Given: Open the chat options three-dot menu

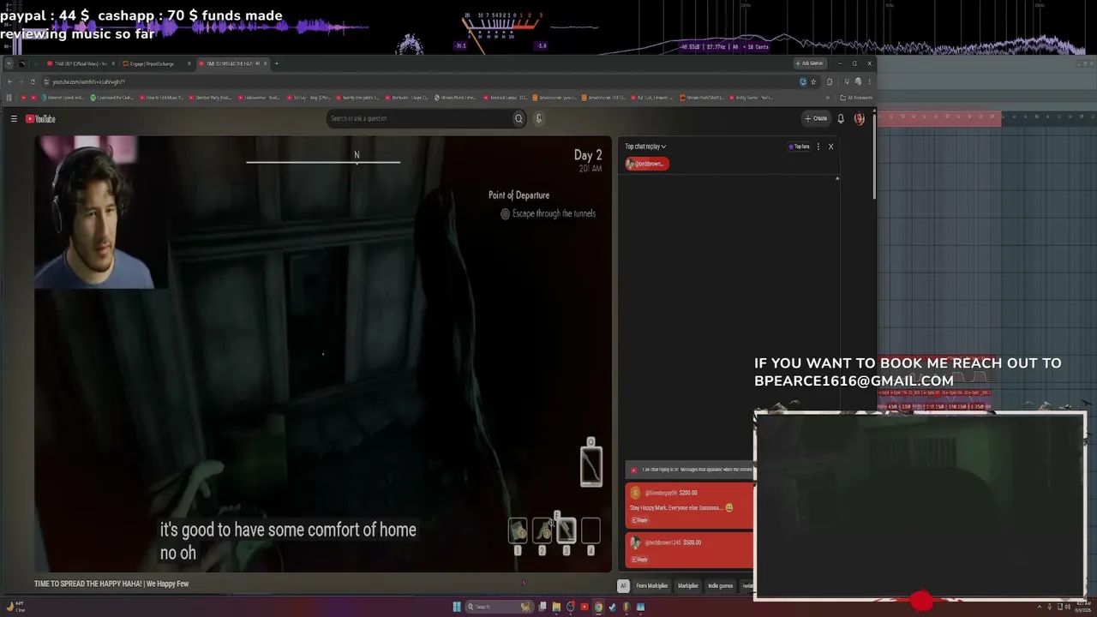Looking at the screenshot, I should (x=818, y=147).
